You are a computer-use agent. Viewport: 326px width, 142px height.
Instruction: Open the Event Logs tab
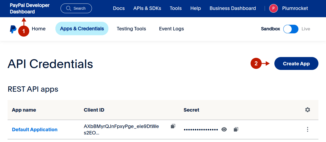(x=171, y=29)
